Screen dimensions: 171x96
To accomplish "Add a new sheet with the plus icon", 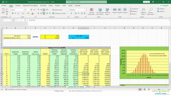I will click(x=94, y=87).
